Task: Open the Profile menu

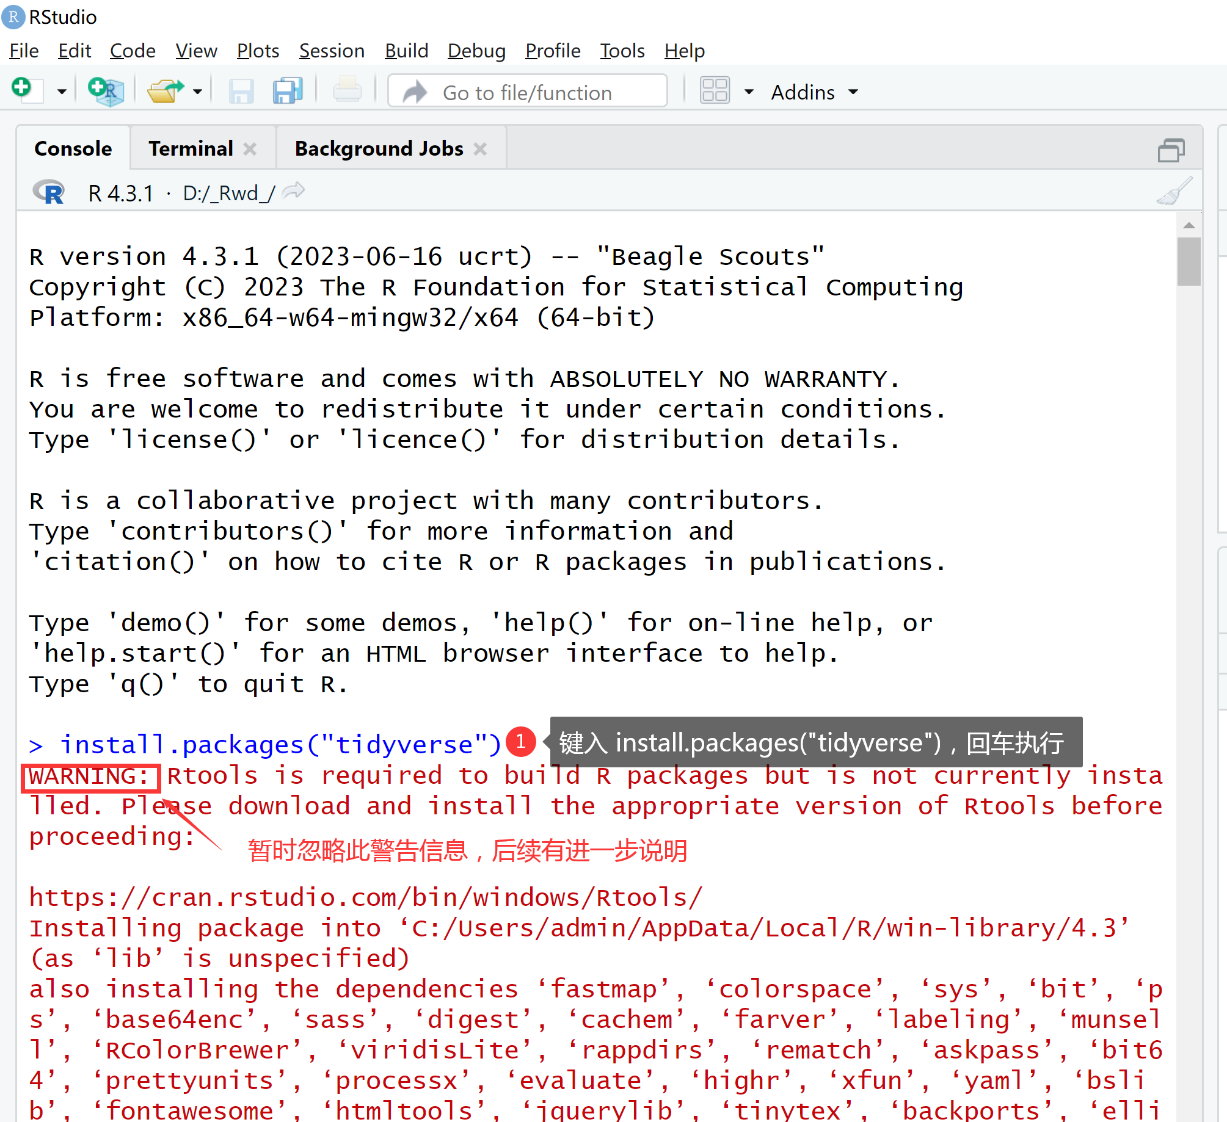Action: (x=553, y=51)
